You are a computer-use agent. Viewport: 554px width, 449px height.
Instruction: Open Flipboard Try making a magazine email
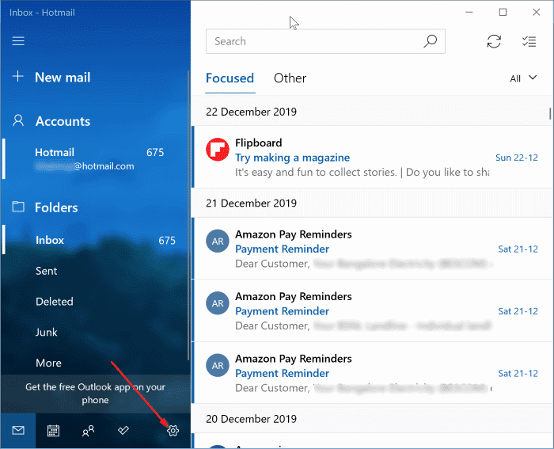point(371,157)
